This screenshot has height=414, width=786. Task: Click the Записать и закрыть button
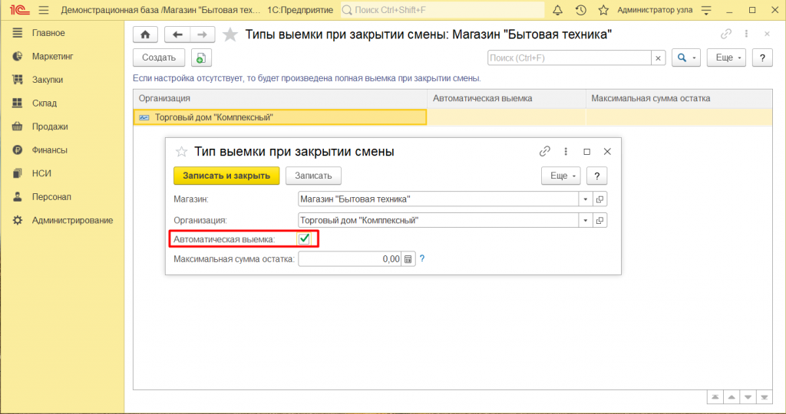[226, 176]
